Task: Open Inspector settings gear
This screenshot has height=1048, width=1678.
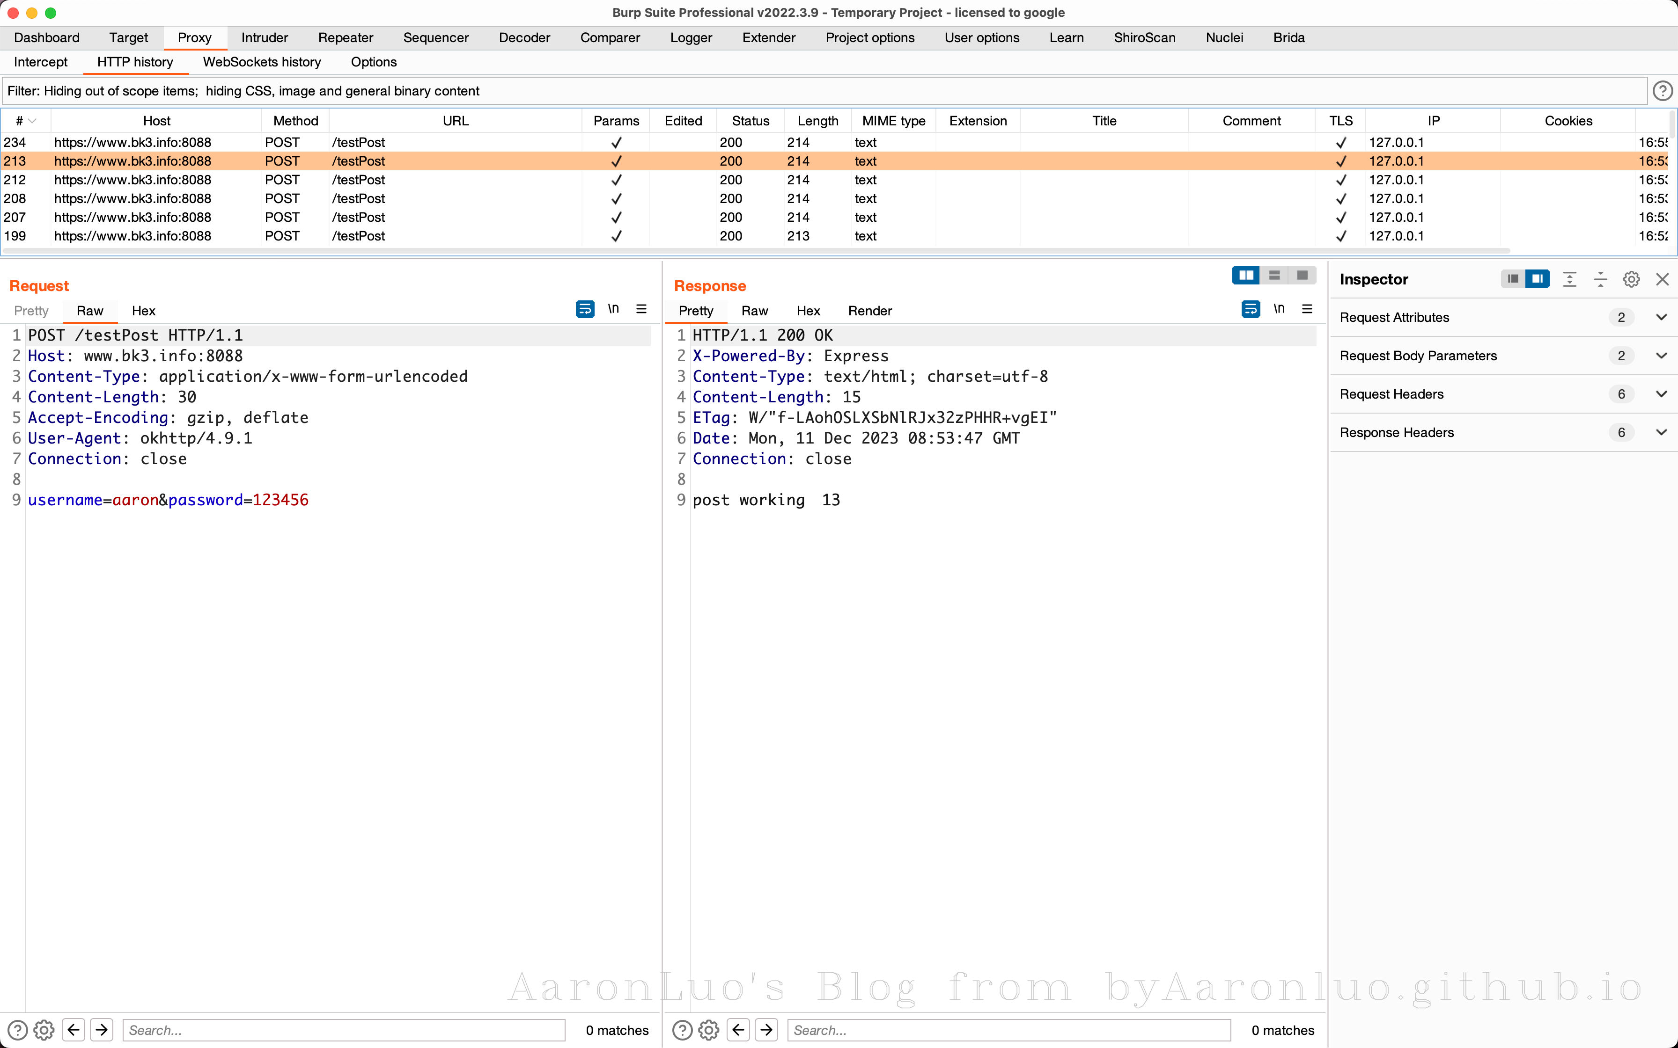Action: 1631,279
